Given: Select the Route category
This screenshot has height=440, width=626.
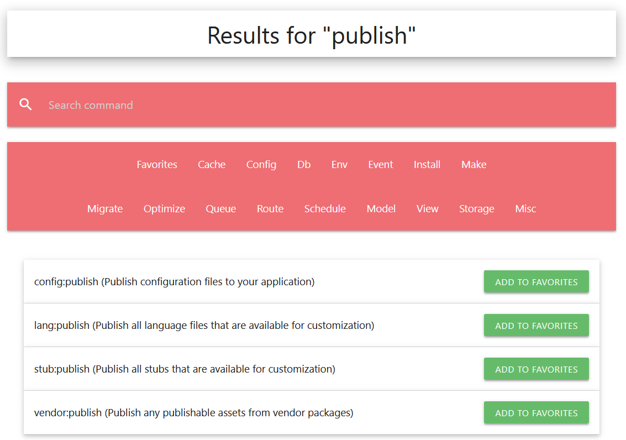Looking at the screenshot, I should (x=270, y=209).
